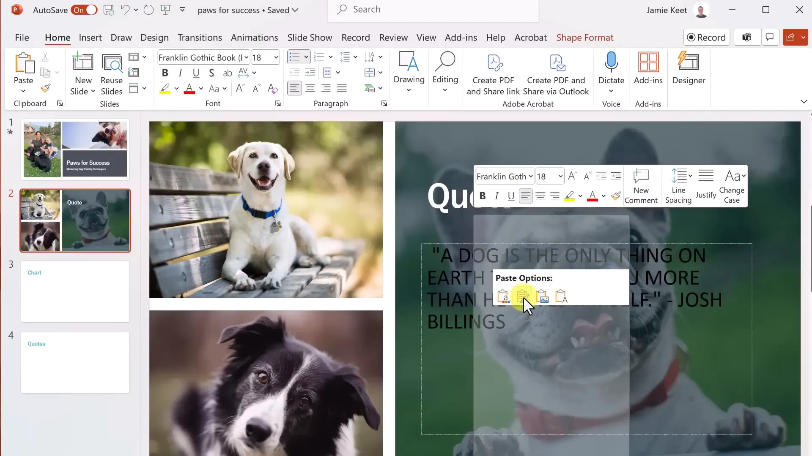812x456 pixels.
Task: Apply red font color in mini toolbar
Action: 592,196
